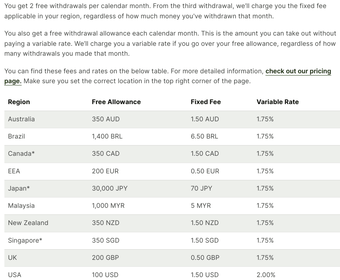Select the Japan* region cell

tap(19, 188)
